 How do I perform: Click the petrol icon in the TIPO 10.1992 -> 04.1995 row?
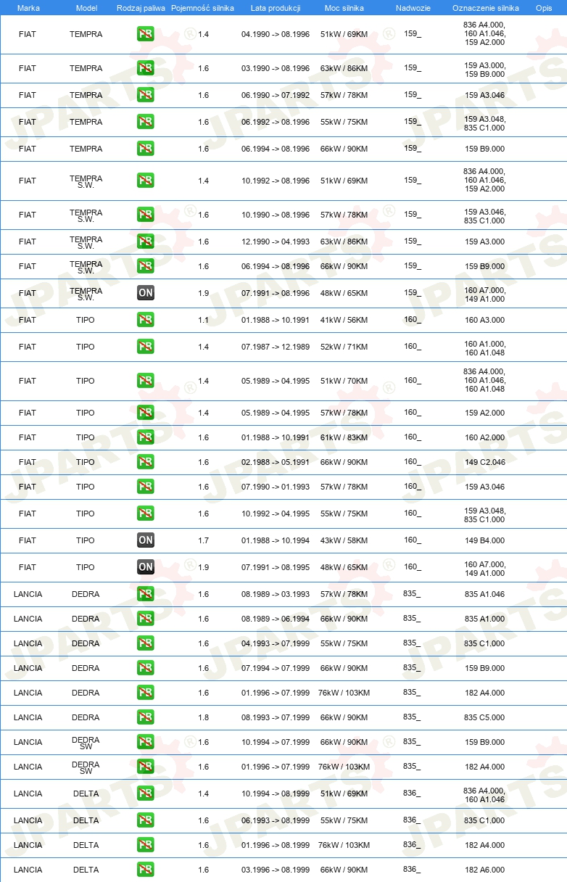[x=146, y=514]
